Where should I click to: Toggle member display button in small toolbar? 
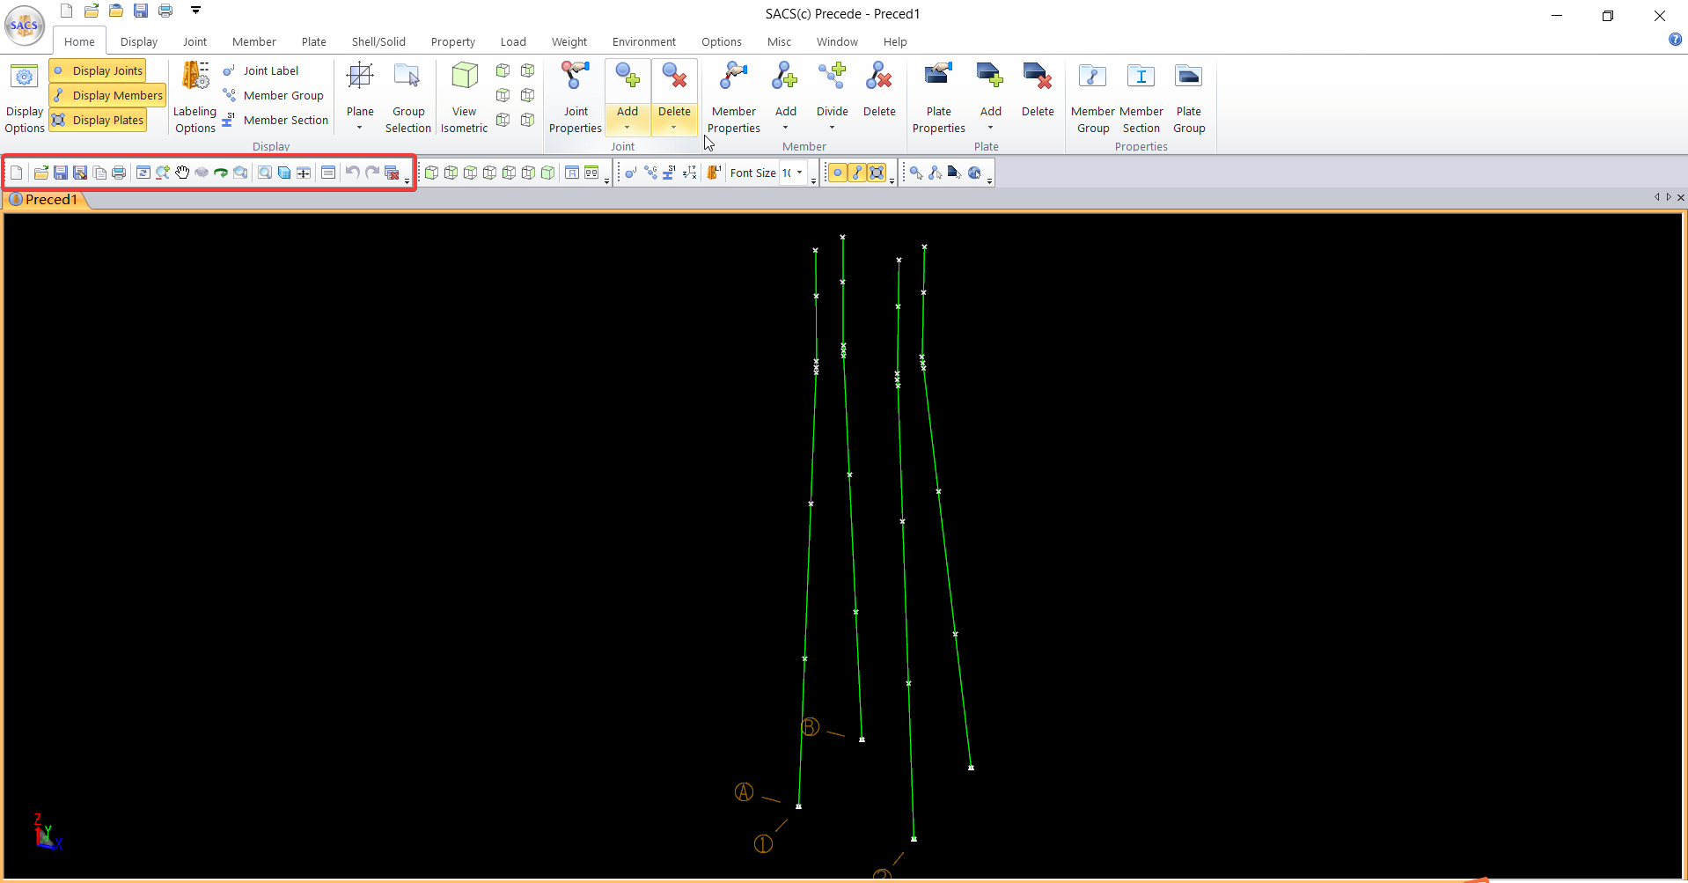(x=857, y=173)
